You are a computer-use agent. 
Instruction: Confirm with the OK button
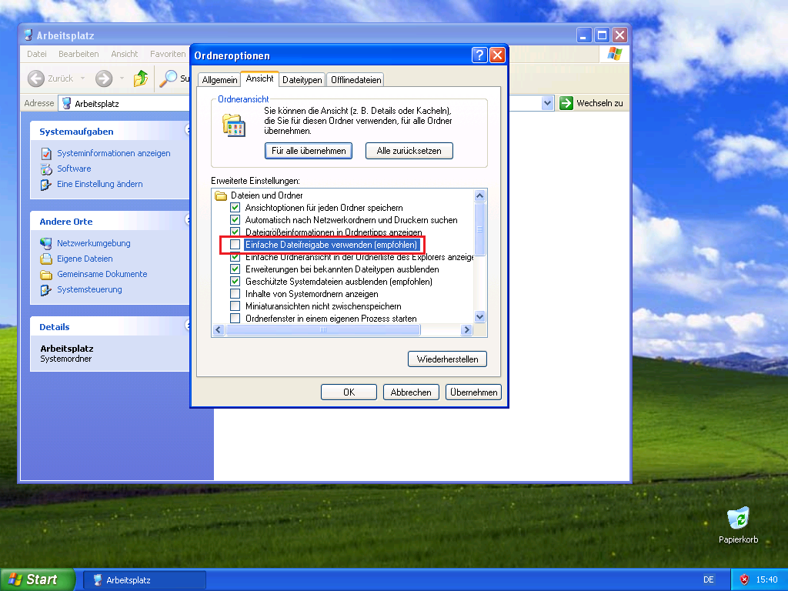[x=349, y=392]
